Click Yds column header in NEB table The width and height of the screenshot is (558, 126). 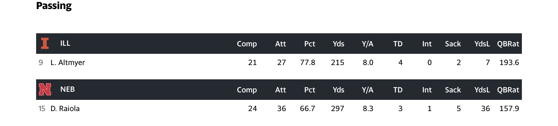point(338,90)
